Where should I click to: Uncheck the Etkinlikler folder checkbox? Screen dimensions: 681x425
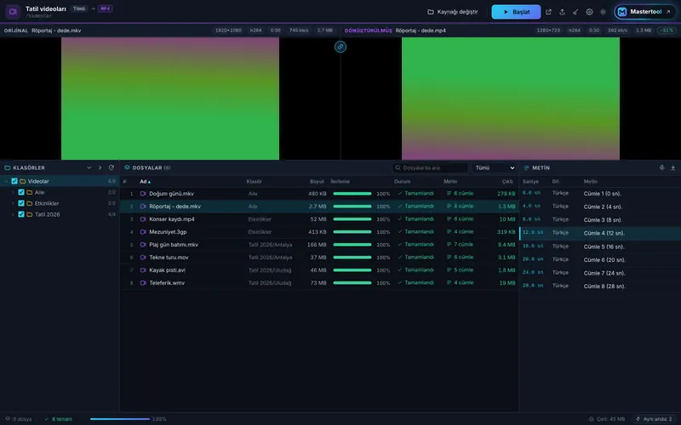(21, 203)
